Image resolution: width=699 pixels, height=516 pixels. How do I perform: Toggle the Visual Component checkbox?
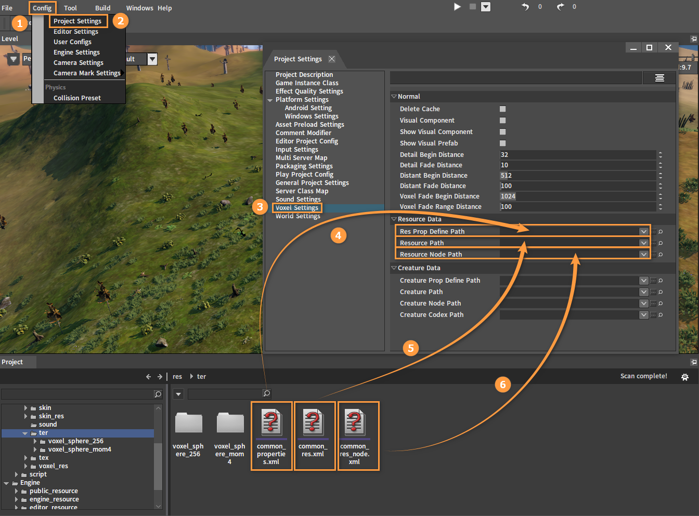(x=502, y=121)
